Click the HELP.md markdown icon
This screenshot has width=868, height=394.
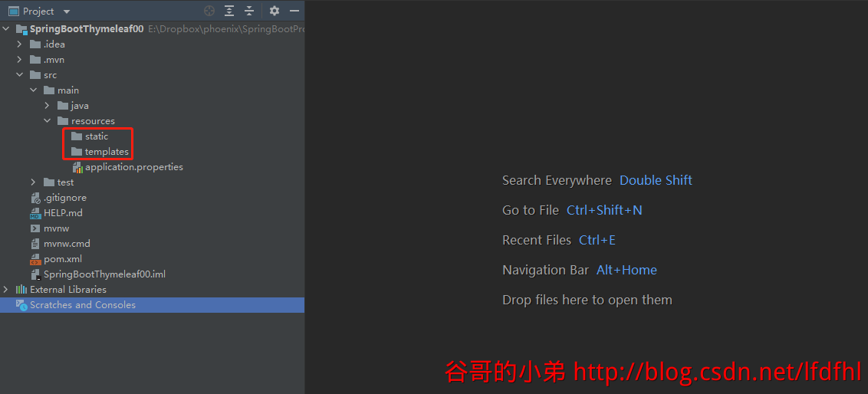point(35,213)
